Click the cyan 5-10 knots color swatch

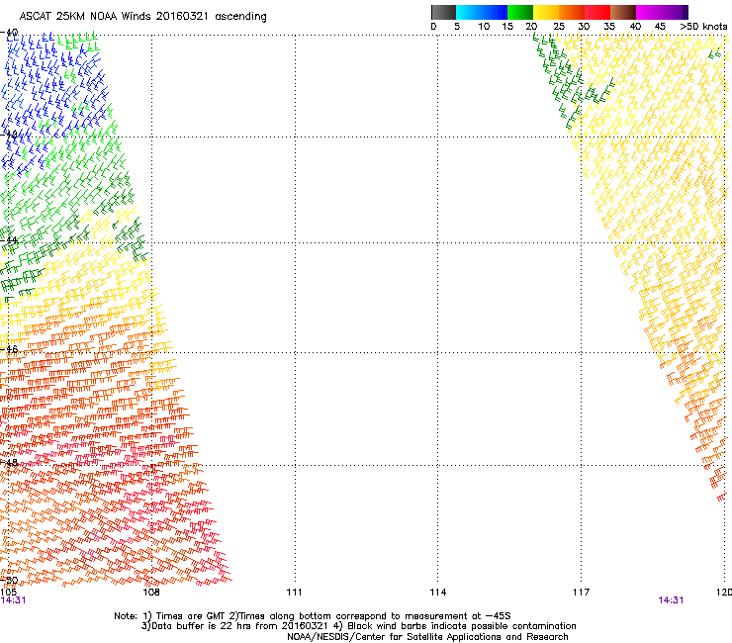pyautogui.click(x=469, y=12)
